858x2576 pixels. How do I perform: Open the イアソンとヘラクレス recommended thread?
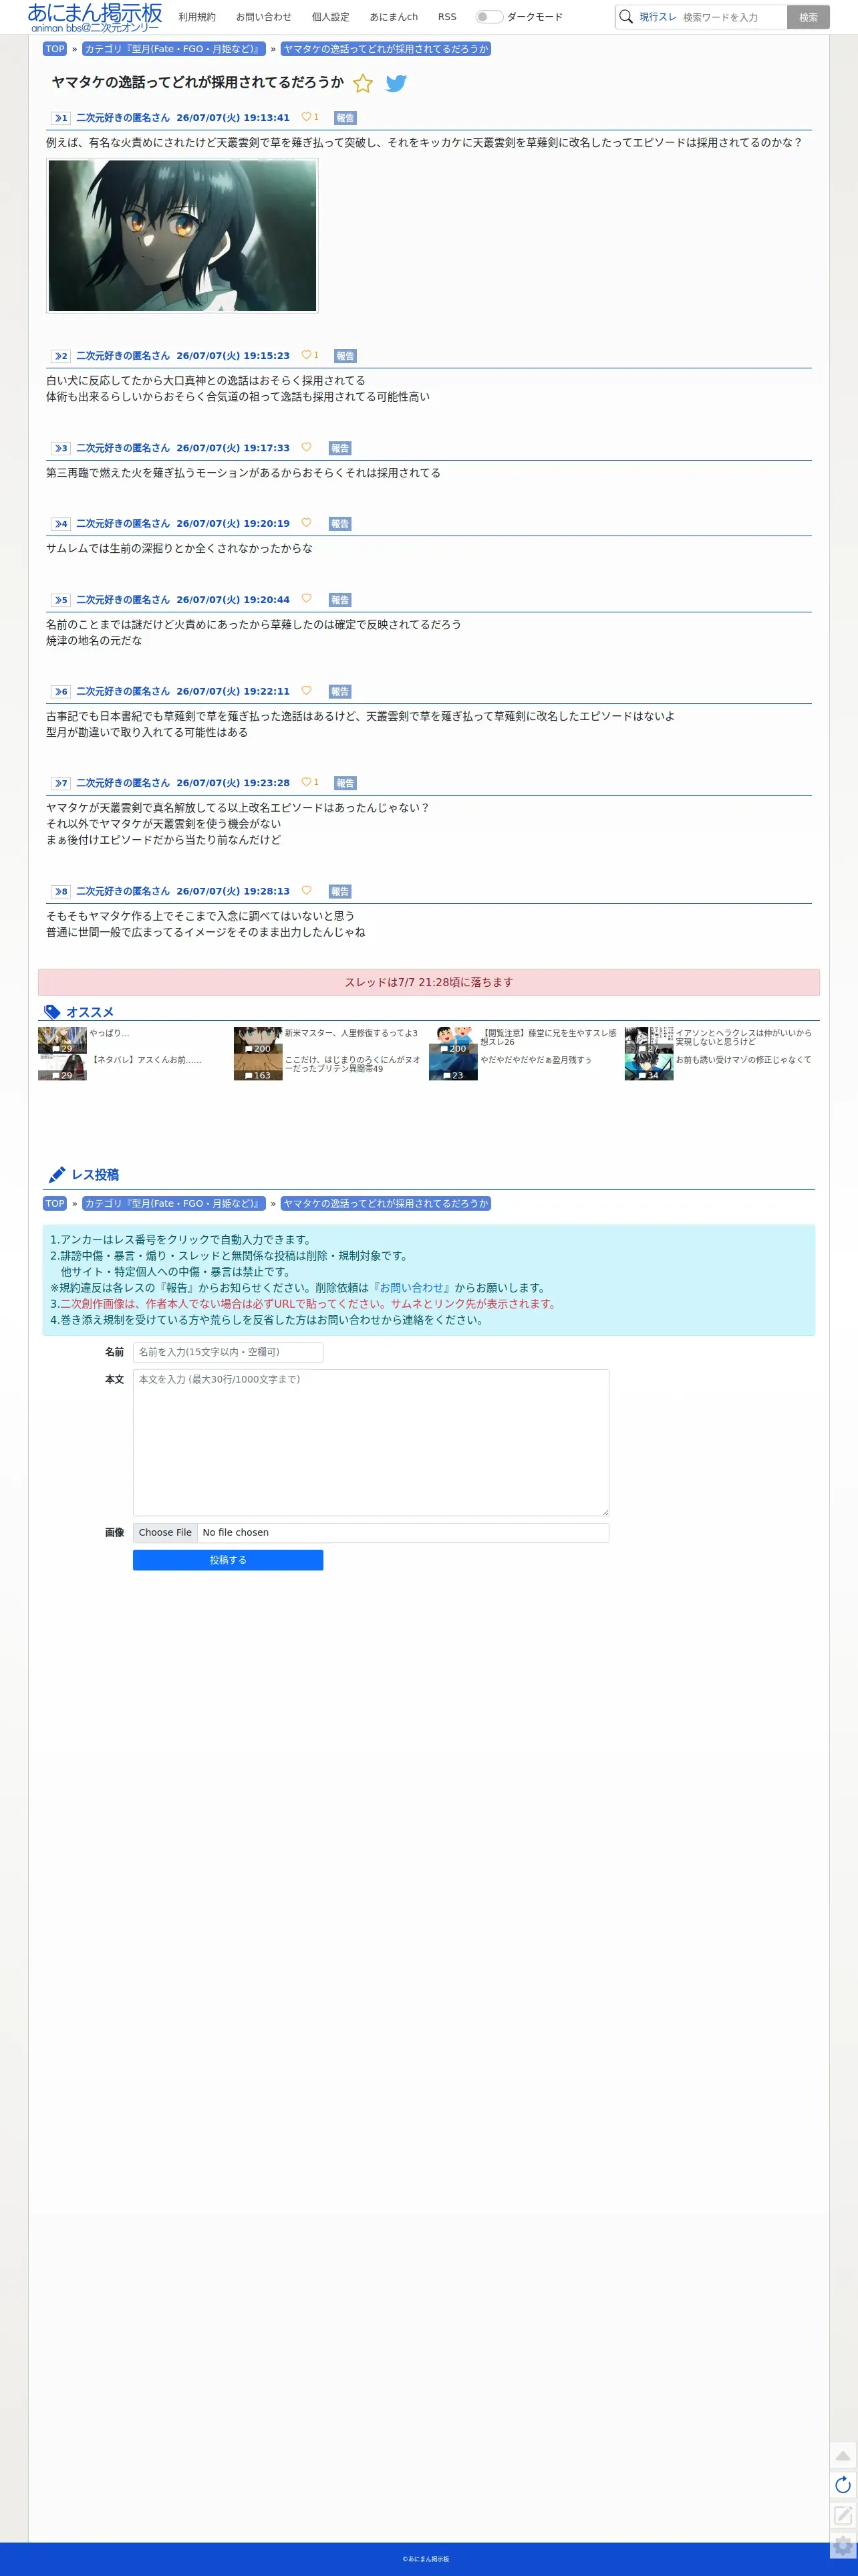743,1037
